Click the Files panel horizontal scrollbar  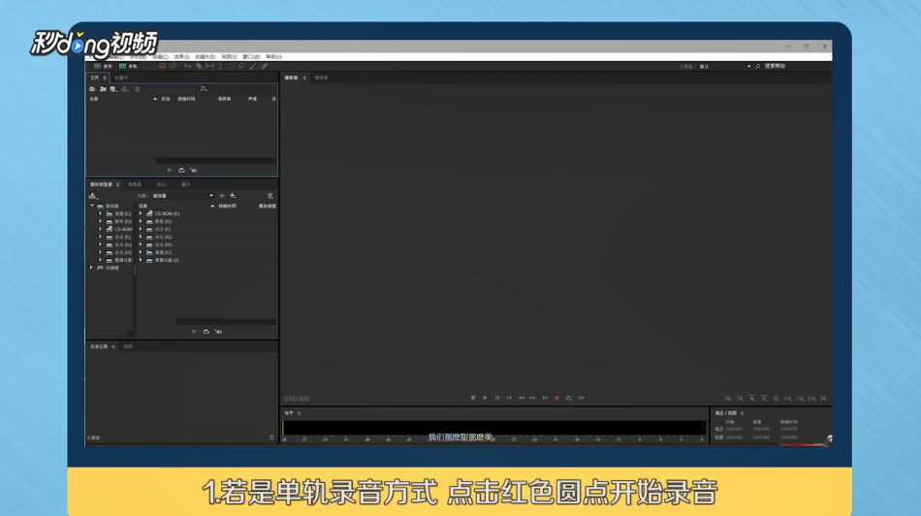pos(215,160)
